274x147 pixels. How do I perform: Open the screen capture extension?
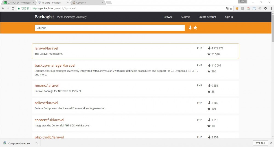pos(254,9)
